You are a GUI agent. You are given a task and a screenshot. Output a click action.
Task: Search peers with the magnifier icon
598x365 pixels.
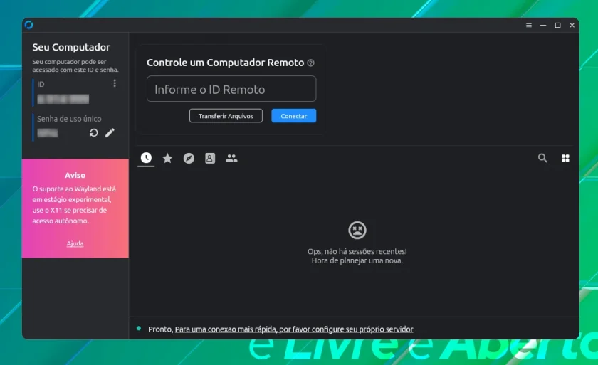(x=542, y=158)
